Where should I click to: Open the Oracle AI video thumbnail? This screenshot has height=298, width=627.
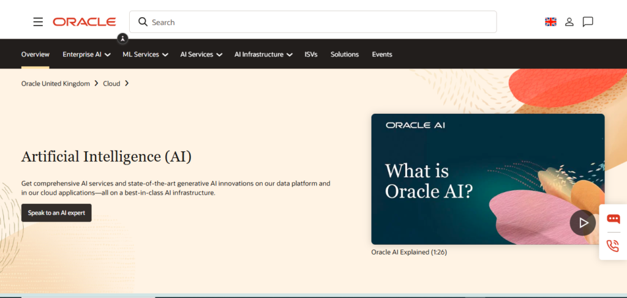point(488,179)
